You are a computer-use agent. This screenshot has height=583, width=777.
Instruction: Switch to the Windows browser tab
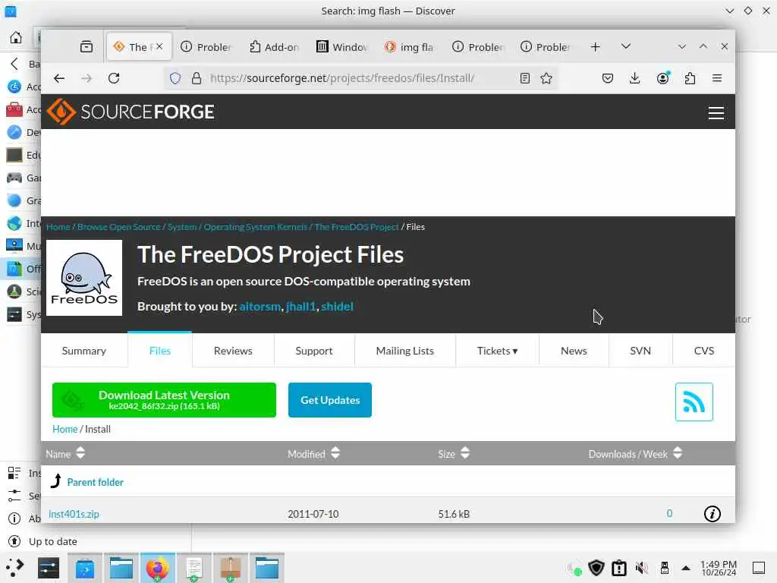[342, 46]
